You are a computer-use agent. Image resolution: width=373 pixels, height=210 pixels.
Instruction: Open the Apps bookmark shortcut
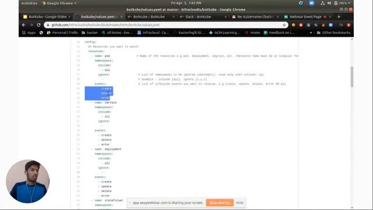tap(29, 33)
